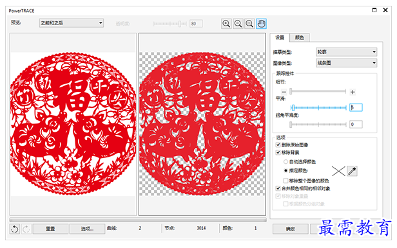
Task: Toggle 删除原始图像 checkbox
Action: [x=278, y=145]
